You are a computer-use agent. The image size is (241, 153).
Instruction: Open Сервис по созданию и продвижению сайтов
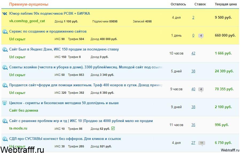(x=48, y=32)
